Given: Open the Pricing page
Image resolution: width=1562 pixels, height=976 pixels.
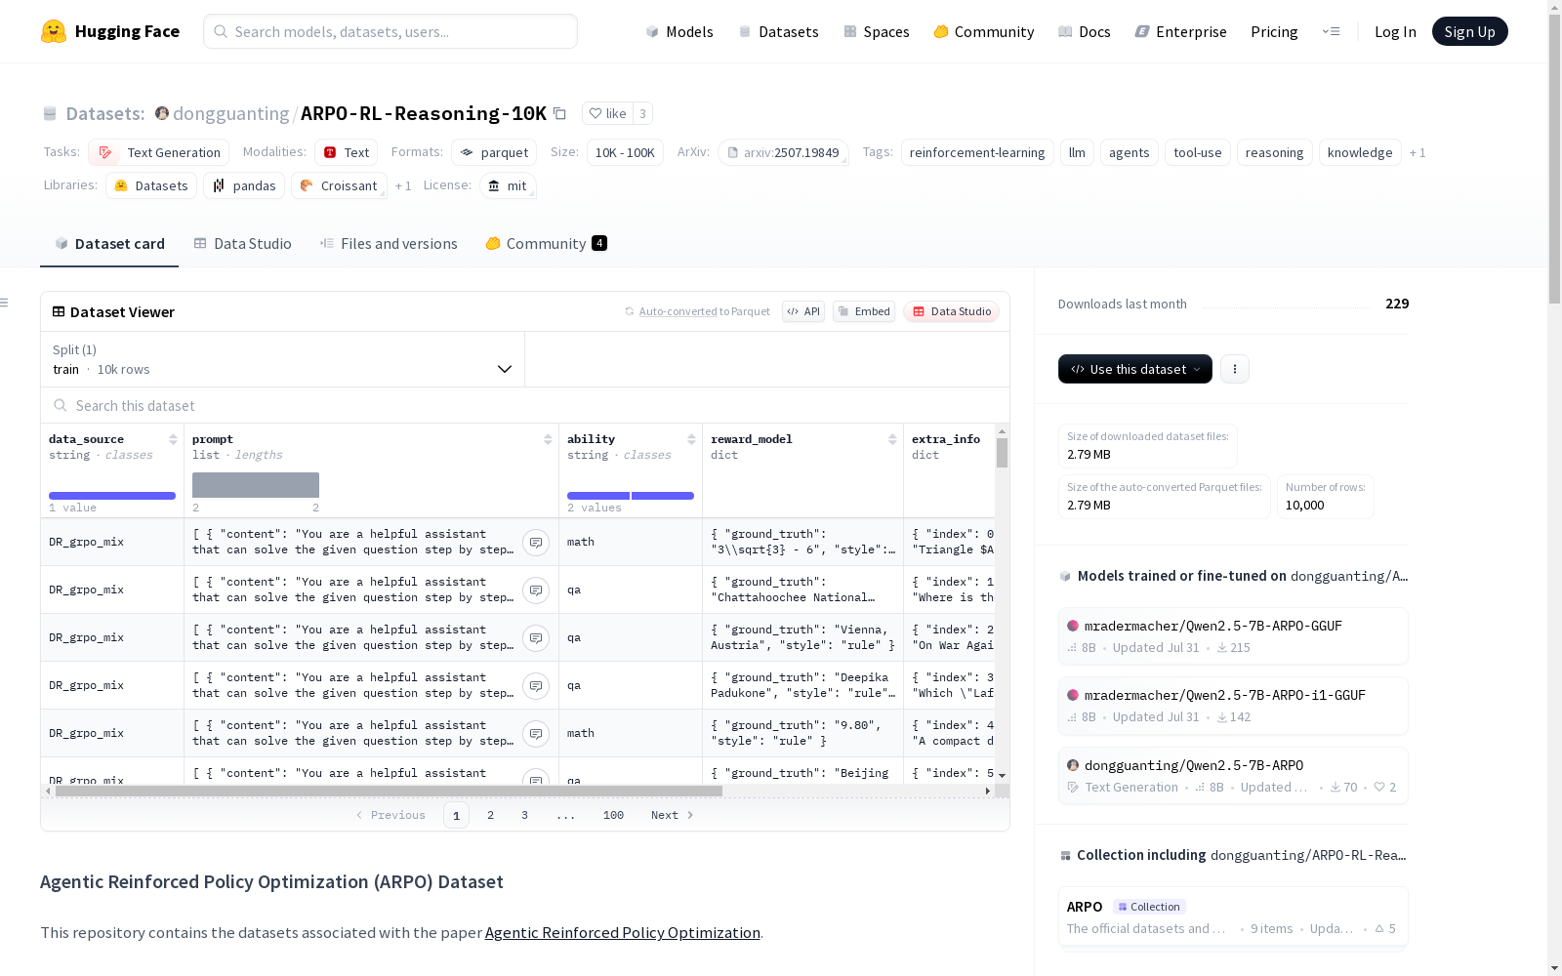Looking at the screenshot, I should click(1274, 31).
